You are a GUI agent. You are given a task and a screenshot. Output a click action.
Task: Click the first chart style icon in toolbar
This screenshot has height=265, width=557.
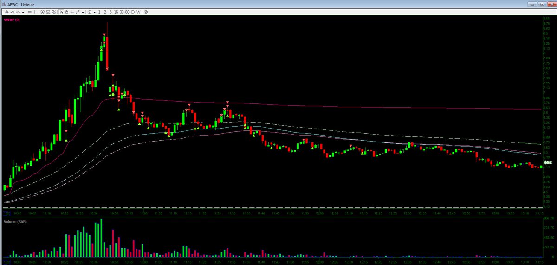(x=6, y=12)
